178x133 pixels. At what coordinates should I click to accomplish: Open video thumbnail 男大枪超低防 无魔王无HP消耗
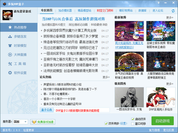[129, 31]
